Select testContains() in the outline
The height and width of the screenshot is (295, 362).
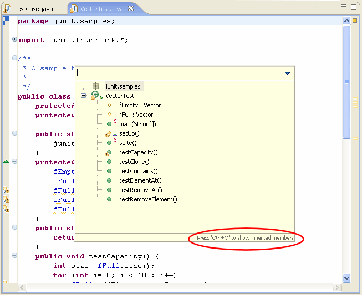[138, 171]
